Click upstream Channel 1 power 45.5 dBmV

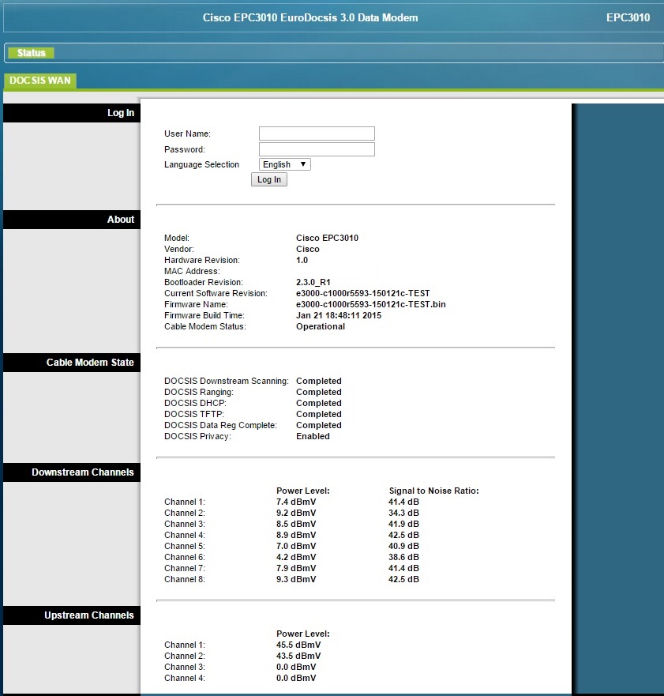(298, 645)
